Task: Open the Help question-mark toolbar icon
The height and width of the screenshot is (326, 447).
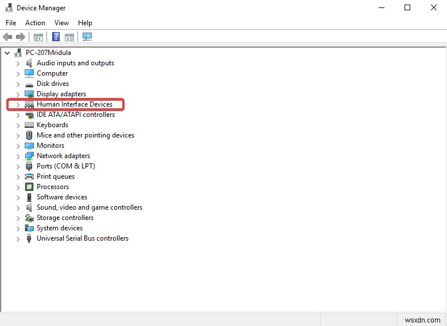Action: pyautogui.click(x=56, y=37)
